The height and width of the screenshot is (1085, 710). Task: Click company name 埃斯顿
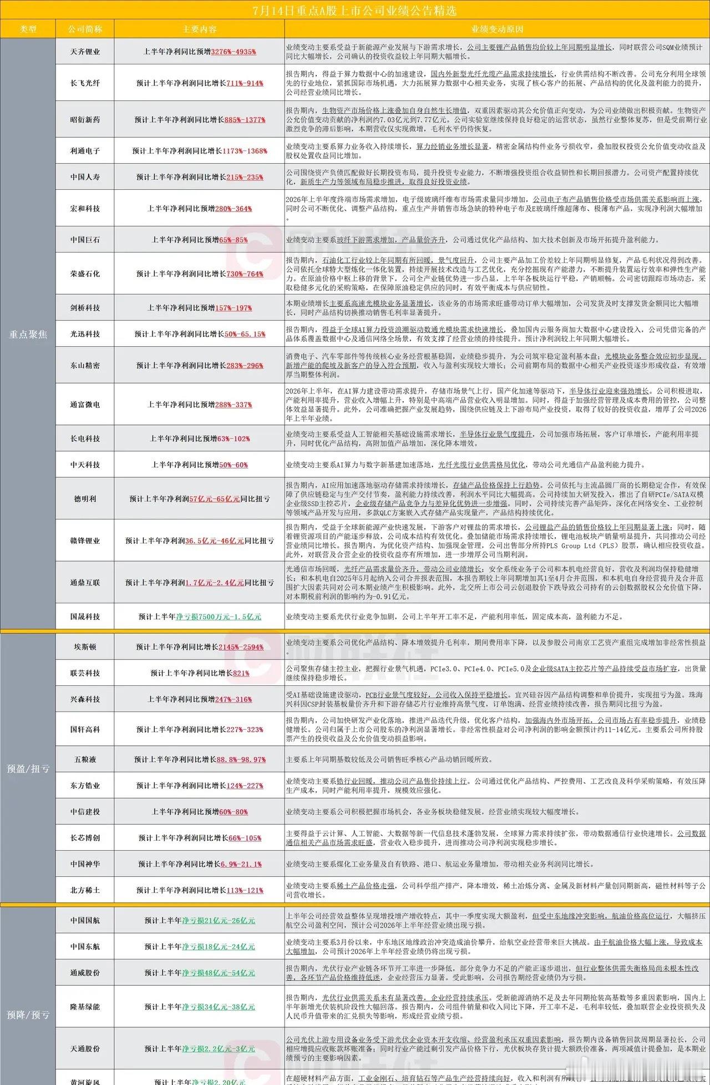click(85, 647)
